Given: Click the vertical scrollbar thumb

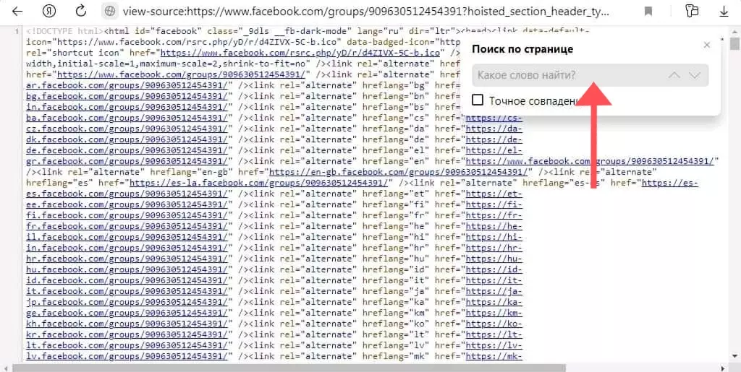Looking at the screenshot, I should coord(735,44).
